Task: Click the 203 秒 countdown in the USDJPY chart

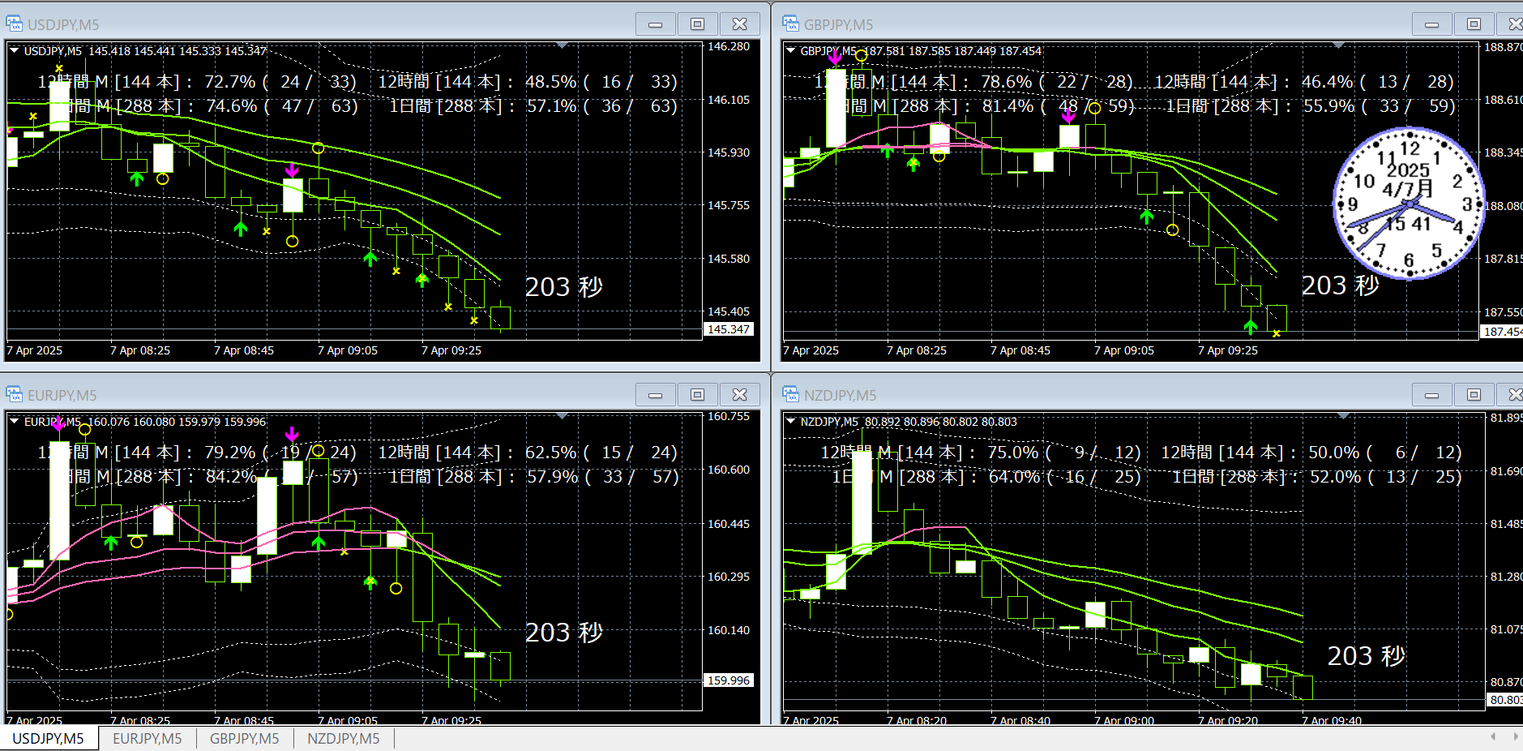Action: tap(564, 287)
